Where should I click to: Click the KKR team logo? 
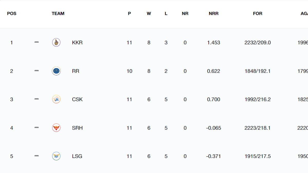56,43
